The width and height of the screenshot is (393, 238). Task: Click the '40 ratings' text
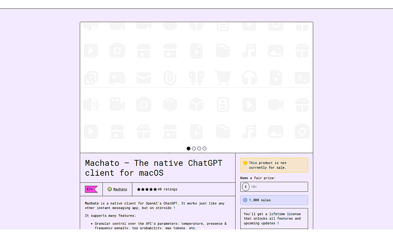pos(167,189)
